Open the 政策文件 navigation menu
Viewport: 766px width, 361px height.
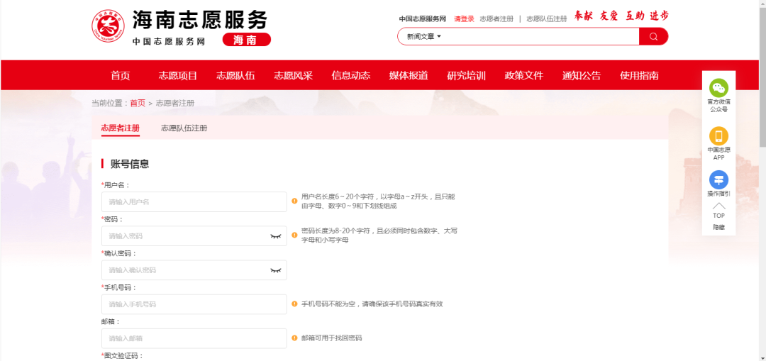[x=523, y=76]
